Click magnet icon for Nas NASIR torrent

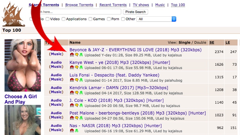(x=72, y=131)
